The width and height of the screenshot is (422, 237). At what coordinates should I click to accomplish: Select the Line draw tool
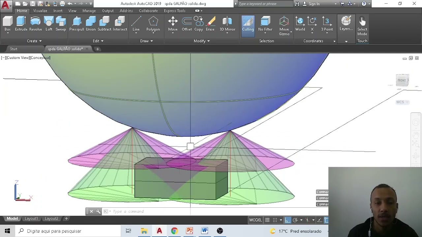pyautogui.click(x=136, y=24)
